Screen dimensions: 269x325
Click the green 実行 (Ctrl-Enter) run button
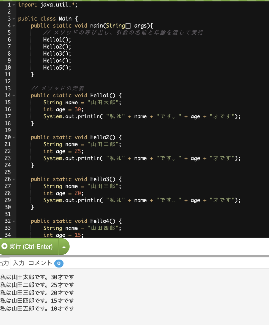click(29, 246)
